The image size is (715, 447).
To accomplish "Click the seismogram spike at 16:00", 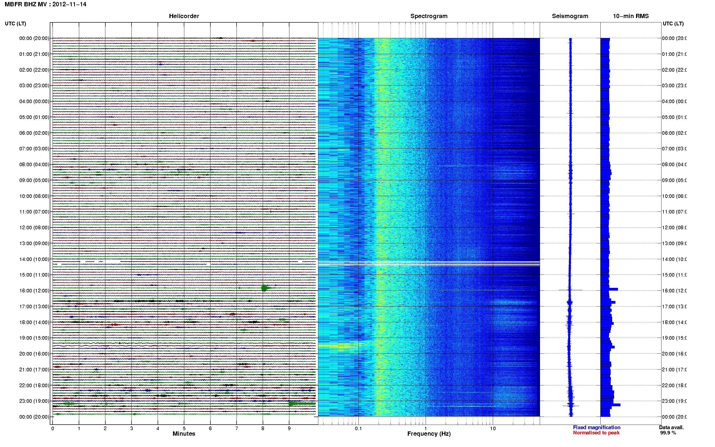I will (x=570, y=290).
